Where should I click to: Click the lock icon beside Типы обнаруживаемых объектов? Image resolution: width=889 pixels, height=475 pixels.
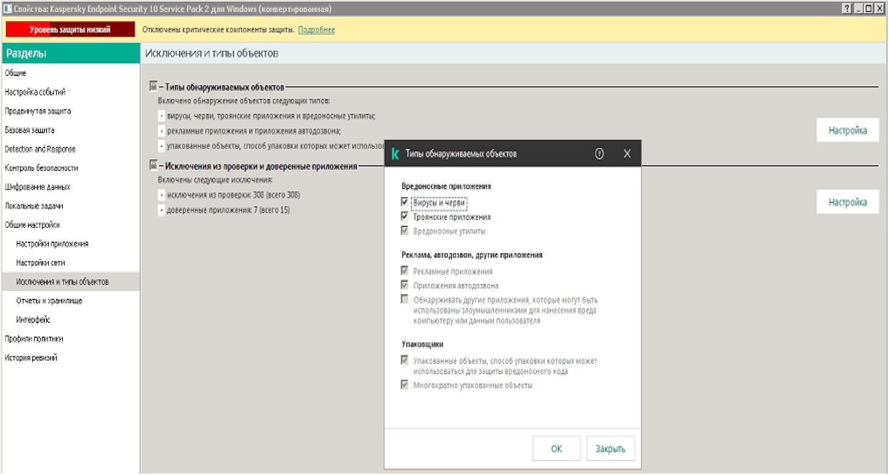tap(153, 87)
